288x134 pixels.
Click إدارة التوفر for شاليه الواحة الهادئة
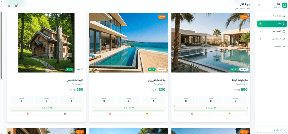[211, 108]
